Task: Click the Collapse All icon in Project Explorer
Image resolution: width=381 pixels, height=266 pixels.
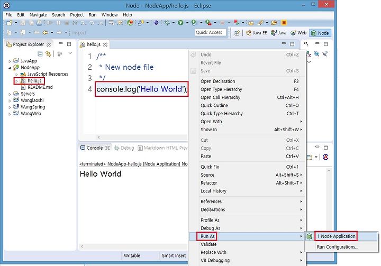Action: click(x=40, y=54)
